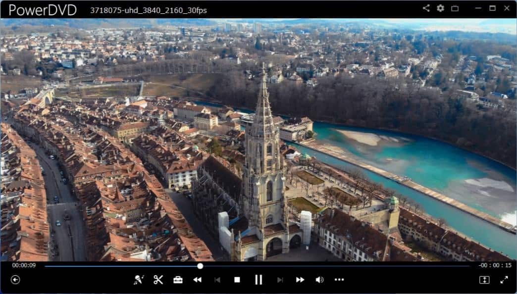The height and width of the screenshot is (294, 517).
Task: Click the share icon in the title bar
Action: [426, 8]
